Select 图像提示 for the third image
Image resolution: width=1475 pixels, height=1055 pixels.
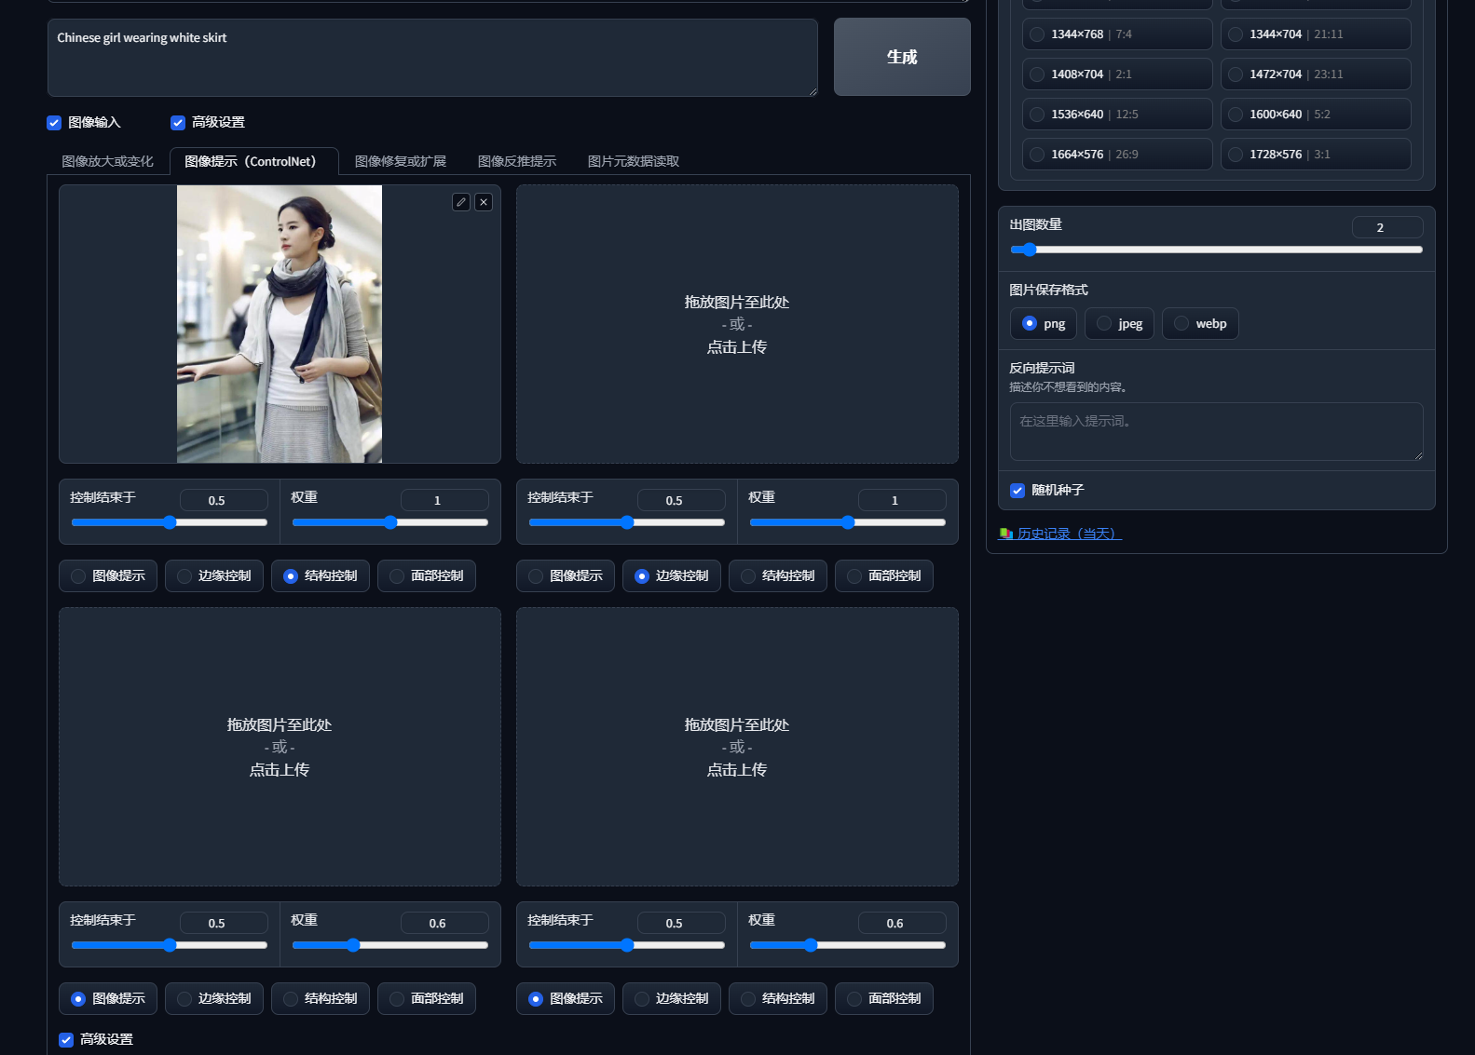(108, 999)
